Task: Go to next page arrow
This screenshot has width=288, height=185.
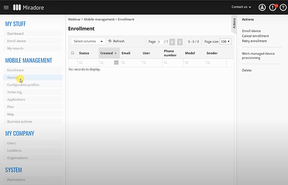Action: (180, 42)
